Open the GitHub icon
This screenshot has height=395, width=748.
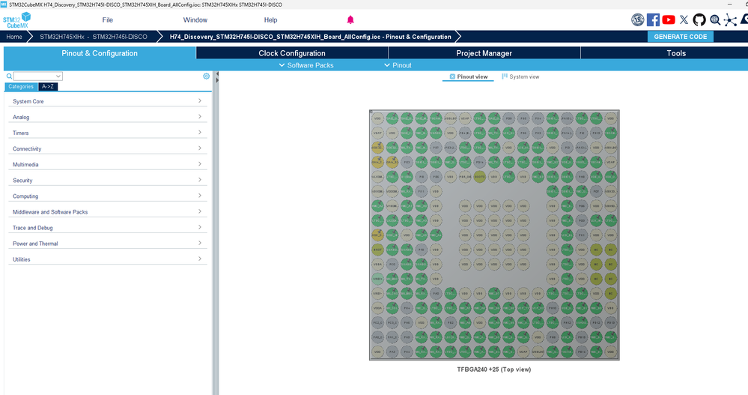click(x=699, y=19)
